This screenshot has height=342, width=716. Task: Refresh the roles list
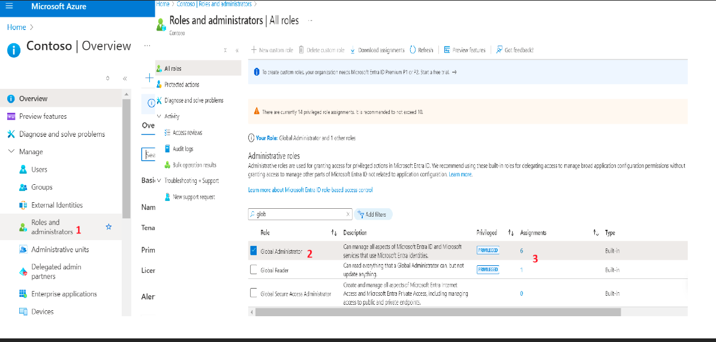(x=422, y=50)
